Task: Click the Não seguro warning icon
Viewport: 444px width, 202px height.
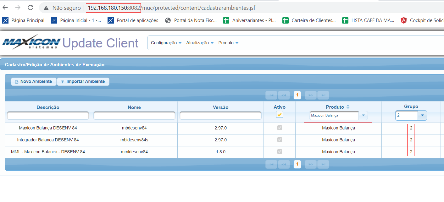Action: click(x=46, y=8)
